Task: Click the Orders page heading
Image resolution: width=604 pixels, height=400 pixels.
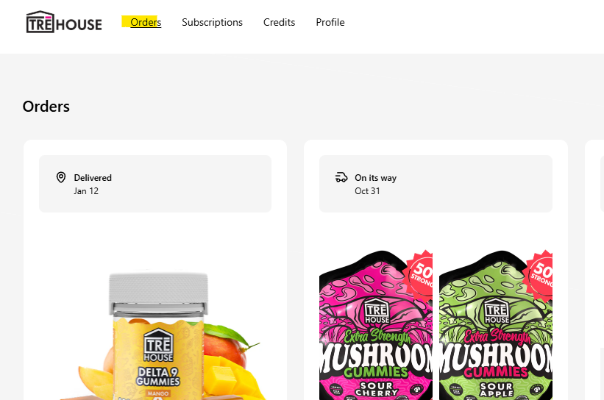Action: click(x=46, y=107)
